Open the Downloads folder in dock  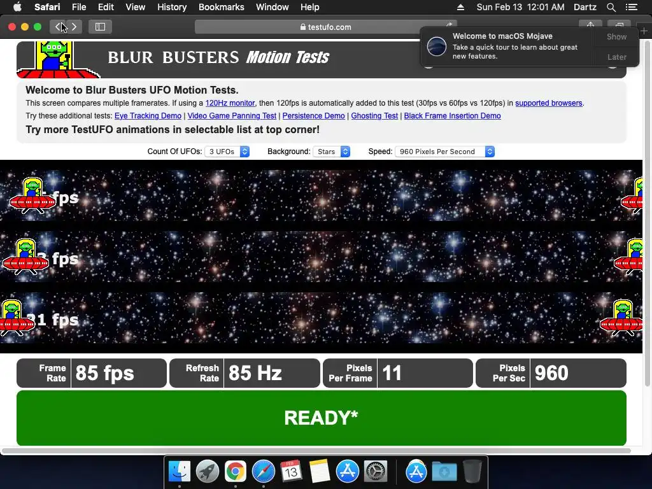click(x=444, y=472)
